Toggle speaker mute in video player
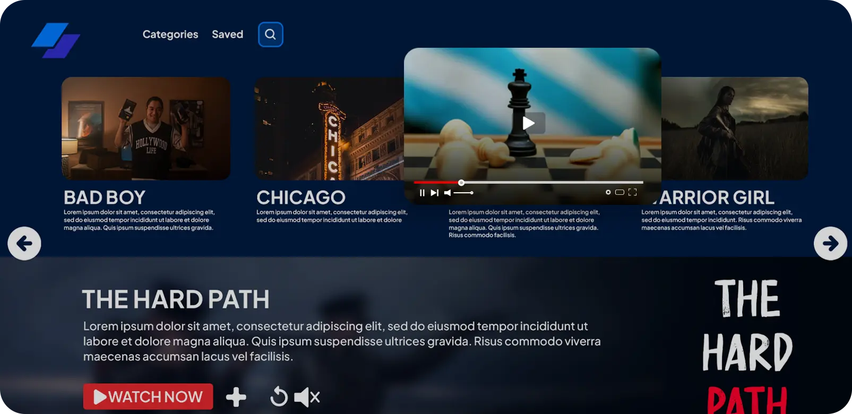Screen dimensions: 852x414 [447, 193]
